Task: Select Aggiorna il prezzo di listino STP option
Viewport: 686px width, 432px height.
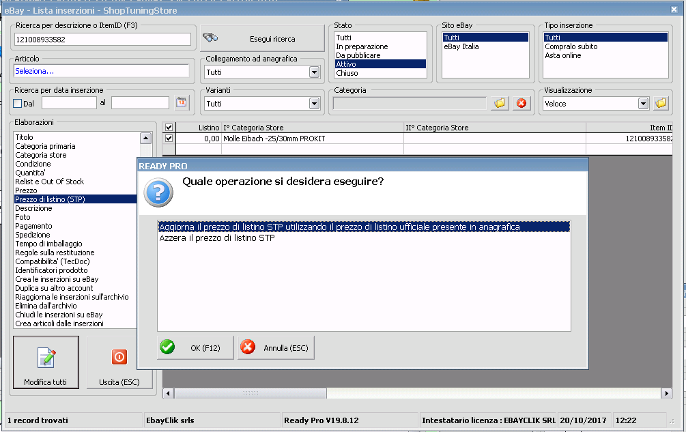Action: (364, 227)
